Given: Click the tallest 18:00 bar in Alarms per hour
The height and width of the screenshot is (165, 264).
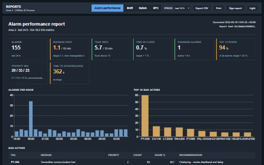Looking at the screenshot, I should [31, 119].
